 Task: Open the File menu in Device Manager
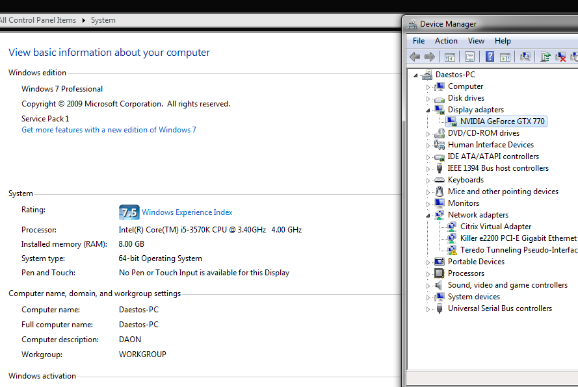tap(419, 41)
